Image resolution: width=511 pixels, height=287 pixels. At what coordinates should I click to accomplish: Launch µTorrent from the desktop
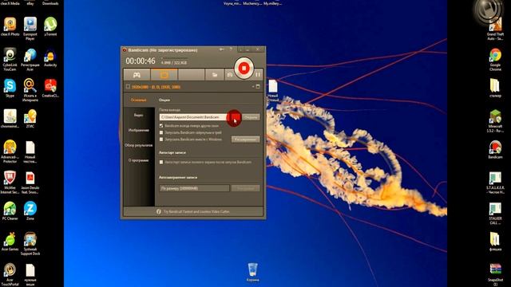pyautogui.click(x=50, y=26)
